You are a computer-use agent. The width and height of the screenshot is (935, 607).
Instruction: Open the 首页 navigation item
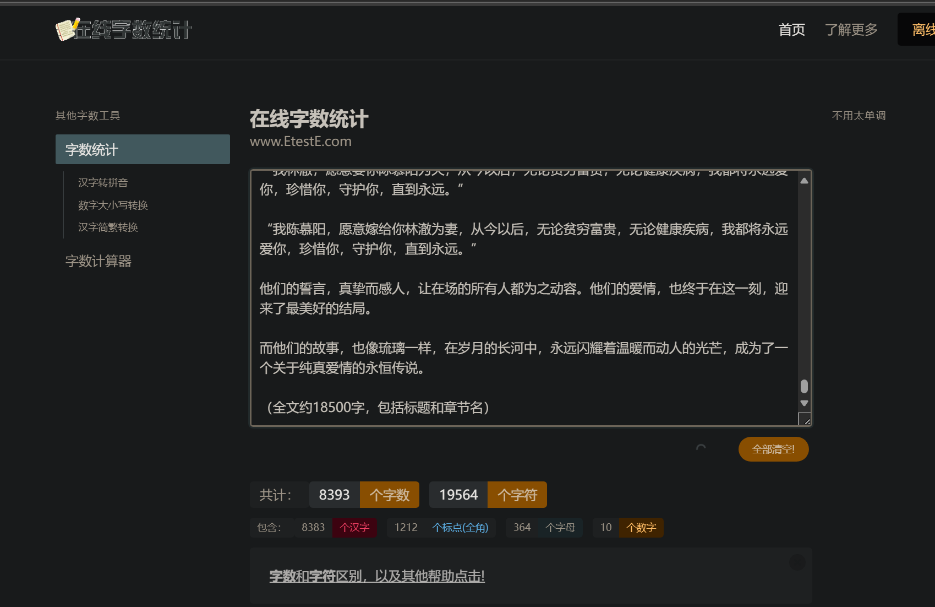coord(792,30)
